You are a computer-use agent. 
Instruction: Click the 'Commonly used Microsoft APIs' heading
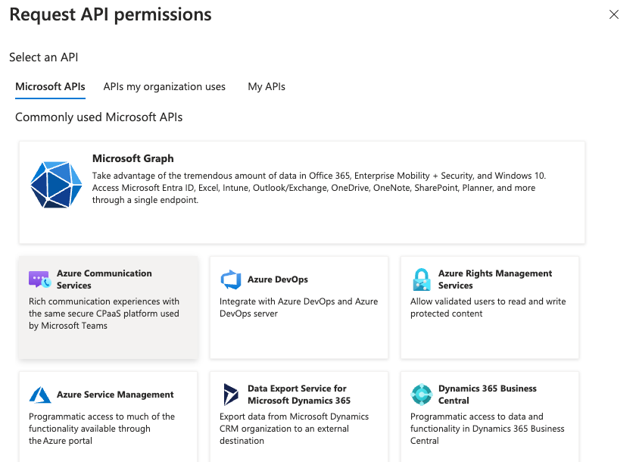coord(99,117)
